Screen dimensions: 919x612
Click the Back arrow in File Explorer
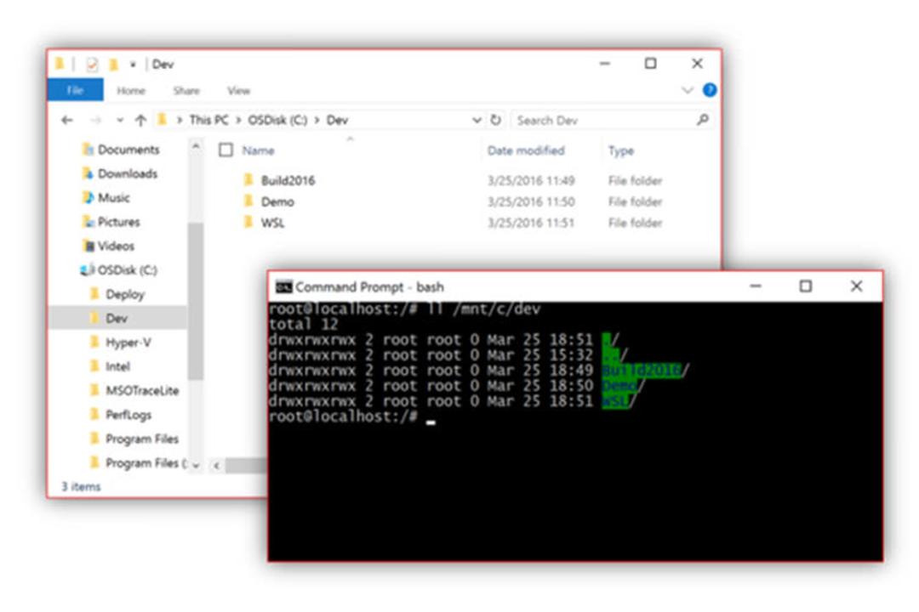67,120
